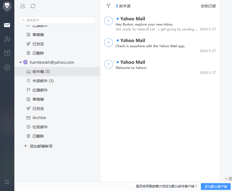Open the 垃圾邮件 folder
This screenshot has width=232, height=191.
57,127
